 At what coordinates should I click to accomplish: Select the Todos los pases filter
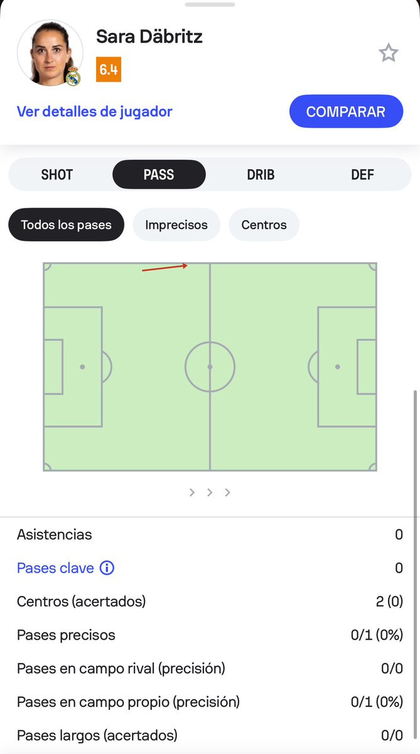(66, 225)
